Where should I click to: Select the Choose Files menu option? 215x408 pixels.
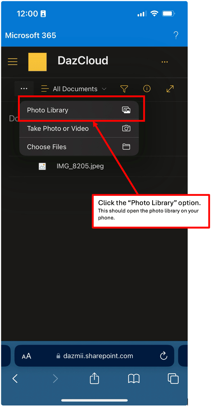click(x=79, y=147)
